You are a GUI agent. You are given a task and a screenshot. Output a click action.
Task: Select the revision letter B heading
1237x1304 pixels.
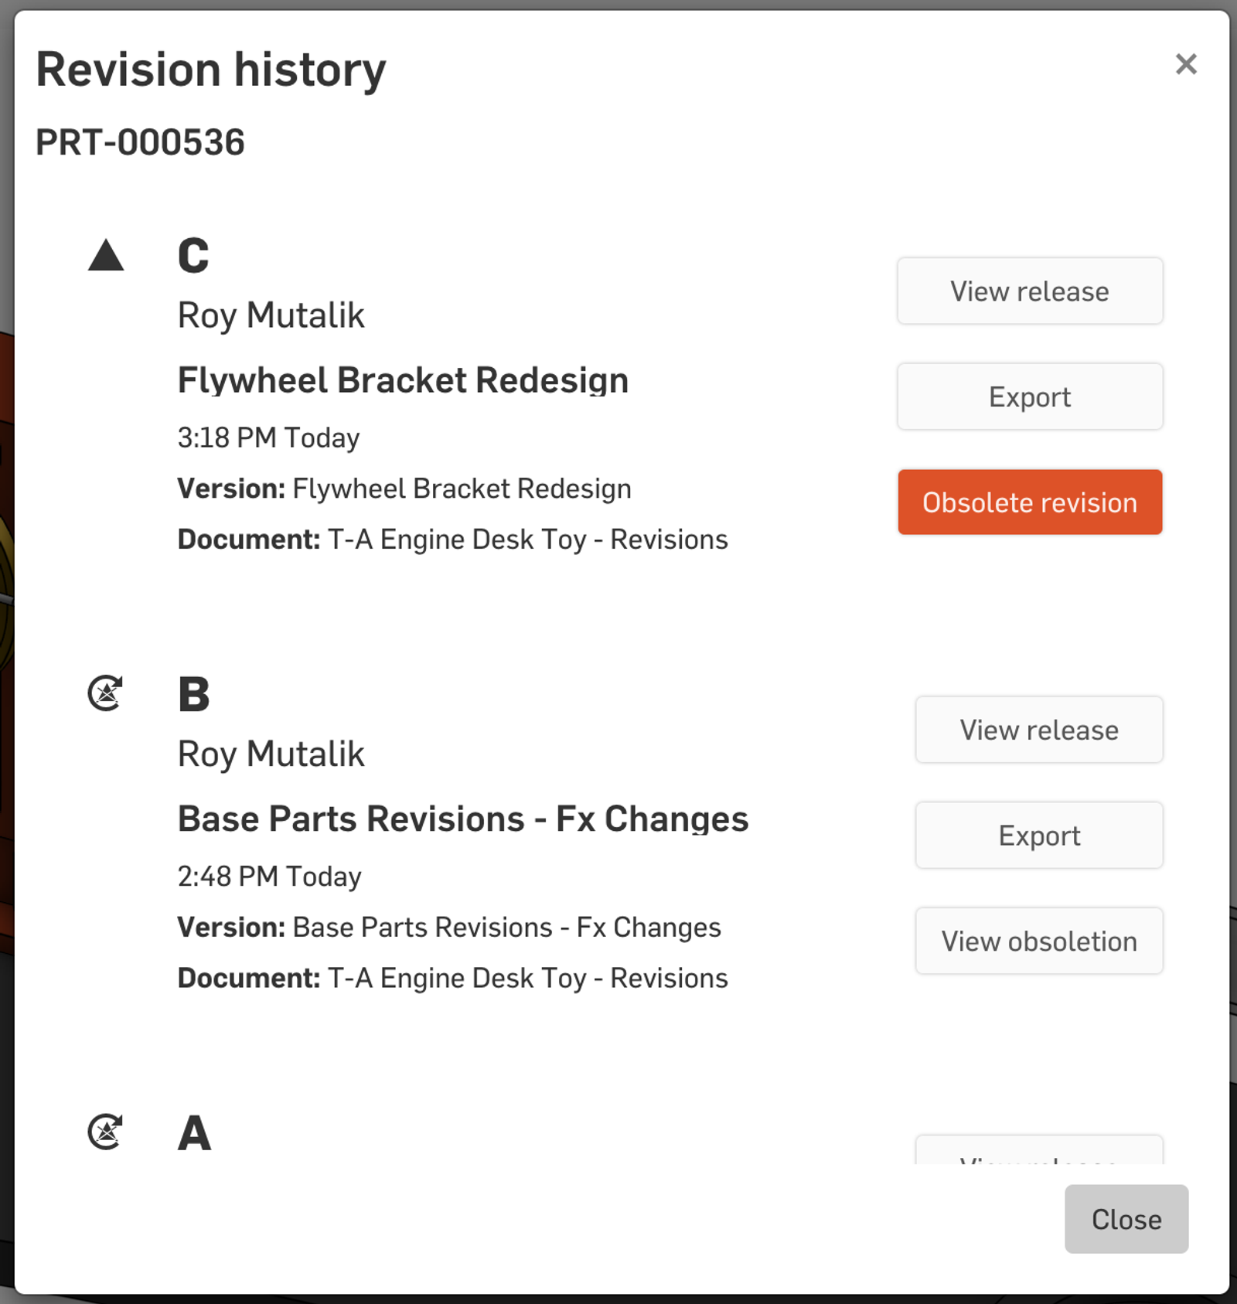(x=194, y=694)
